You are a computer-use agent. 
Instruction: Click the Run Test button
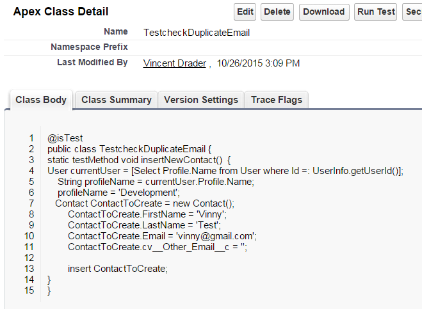click(x=376, y=12)
